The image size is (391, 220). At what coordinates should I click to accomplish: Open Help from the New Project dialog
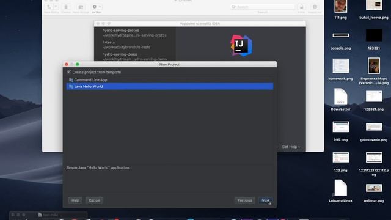point(75,200)
